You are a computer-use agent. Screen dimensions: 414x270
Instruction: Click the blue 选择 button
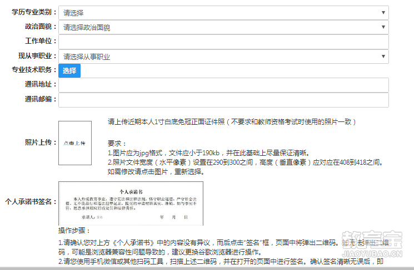click(x=69, y=70)
